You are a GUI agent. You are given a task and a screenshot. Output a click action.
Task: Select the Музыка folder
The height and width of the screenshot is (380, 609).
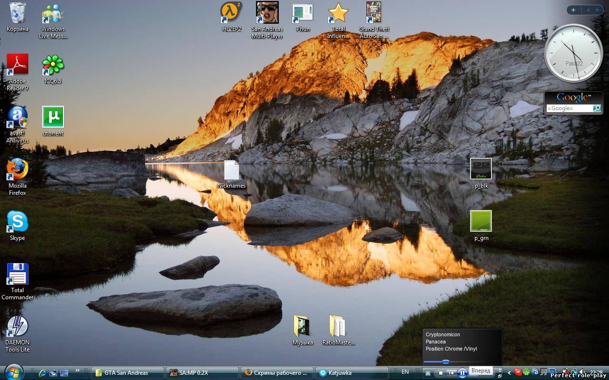tap(303, 330)
